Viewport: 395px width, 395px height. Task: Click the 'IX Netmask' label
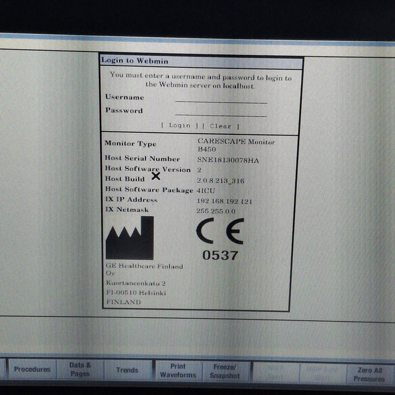point(127,209)
